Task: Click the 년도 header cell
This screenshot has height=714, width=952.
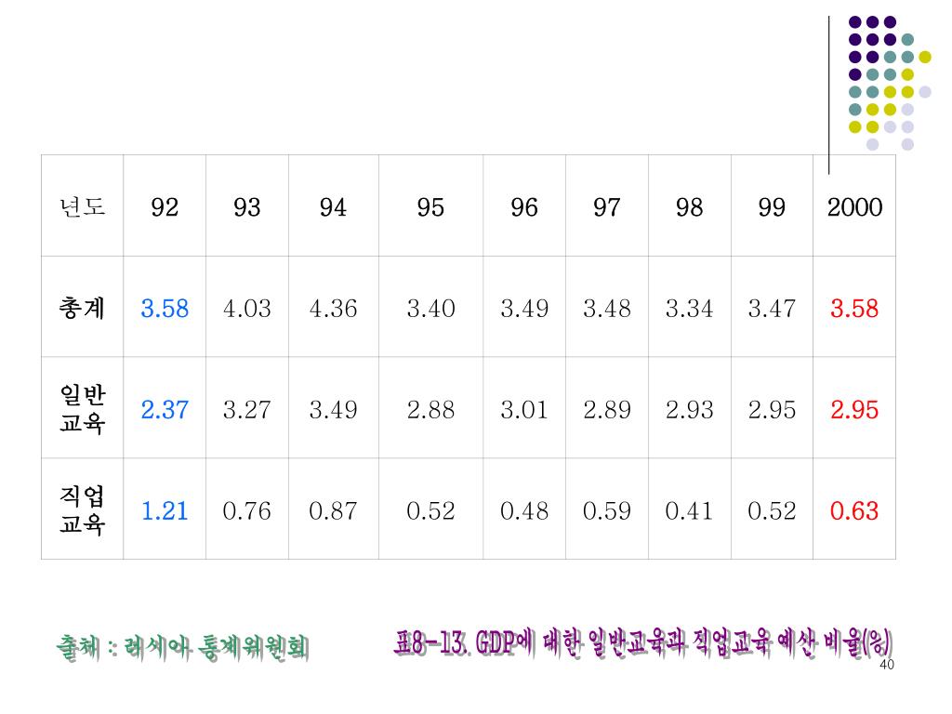Action: (x=82, y=207)
